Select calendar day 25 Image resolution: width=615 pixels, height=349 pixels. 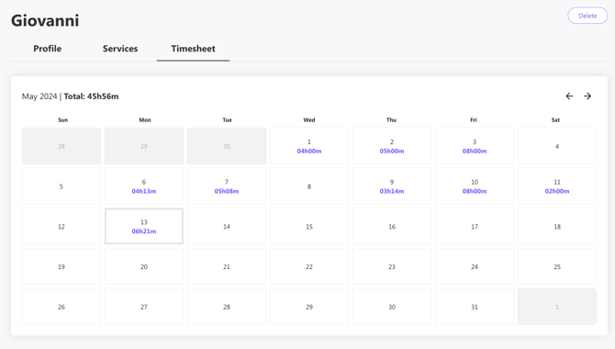[x=557, y=266]
